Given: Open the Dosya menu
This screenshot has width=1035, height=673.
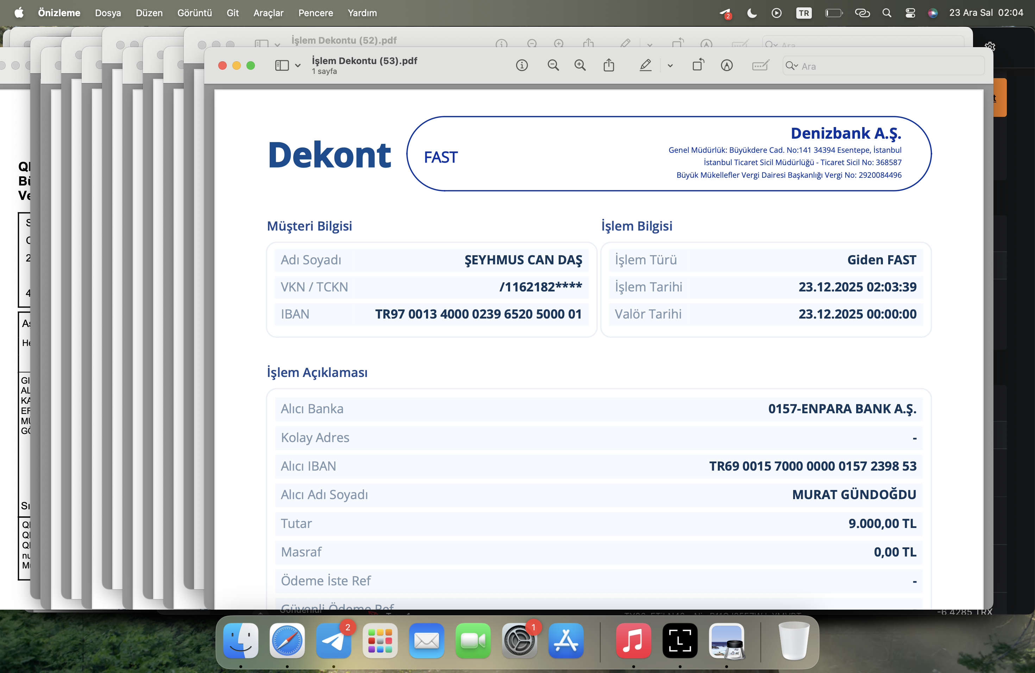Looking at the screenshot, I should point(108,13).
